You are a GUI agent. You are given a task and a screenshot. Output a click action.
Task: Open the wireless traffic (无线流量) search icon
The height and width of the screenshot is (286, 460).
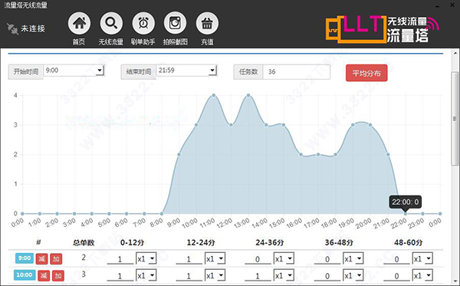point(111,23)
